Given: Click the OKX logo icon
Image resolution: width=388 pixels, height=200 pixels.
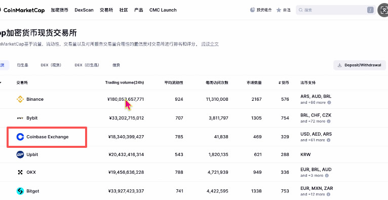Looking at the screenshot, I should point(20,172).
